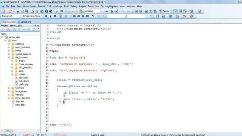This screenshot has width=242, height=136.
Task: Align text right
Action: pyautogui.click(x=83, y=16)
